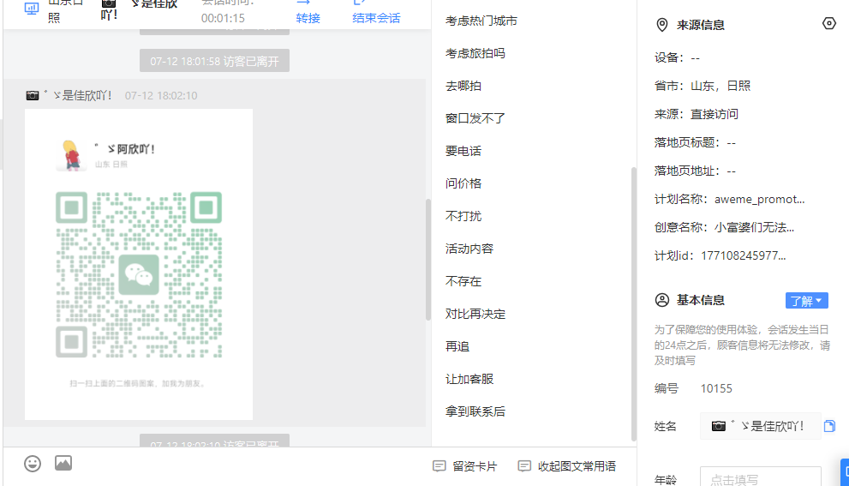Select quick phrase 考虑热门城市

pos(481,21)
